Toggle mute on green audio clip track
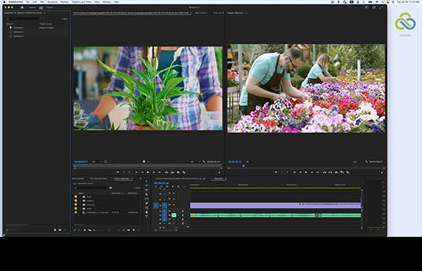 pos(174,215)
